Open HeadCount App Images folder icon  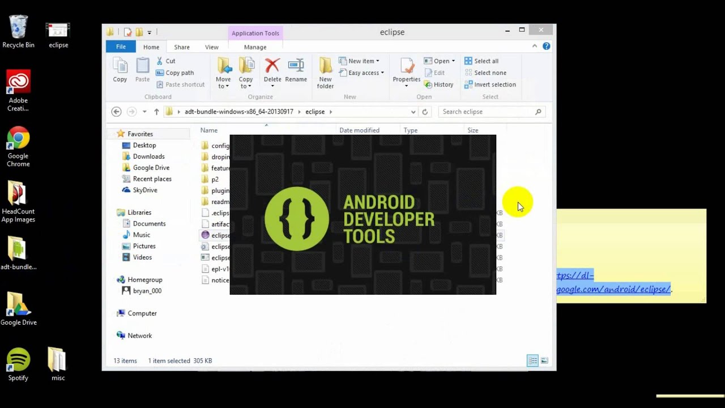tap(18, 202)
